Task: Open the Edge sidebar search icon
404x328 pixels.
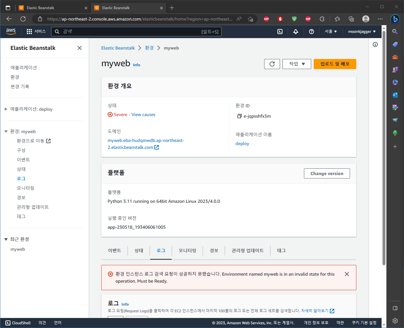Action: (x=395, y=32)
